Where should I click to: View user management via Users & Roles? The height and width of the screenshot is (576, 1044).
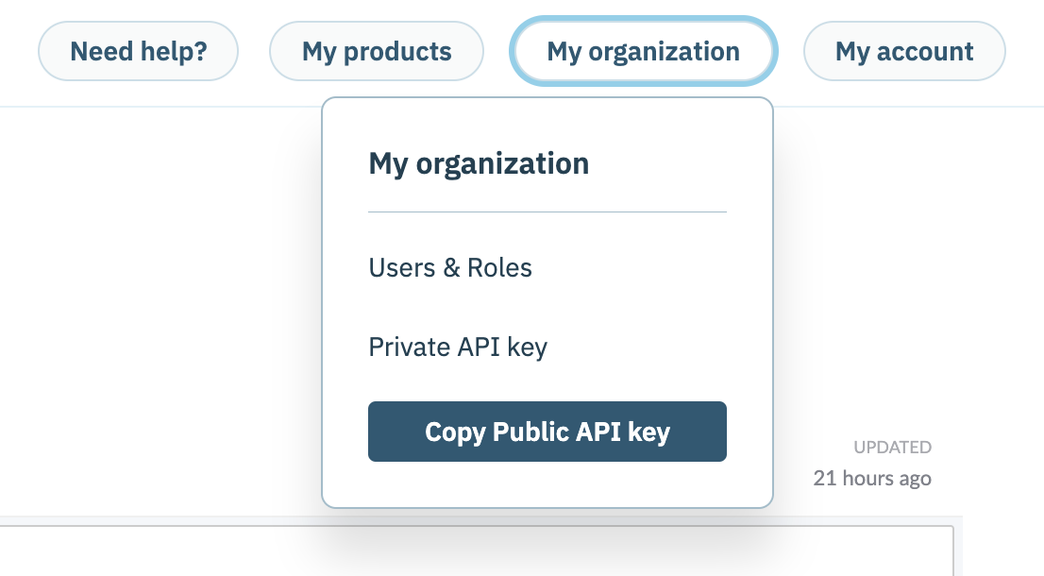tap(450, 268)
